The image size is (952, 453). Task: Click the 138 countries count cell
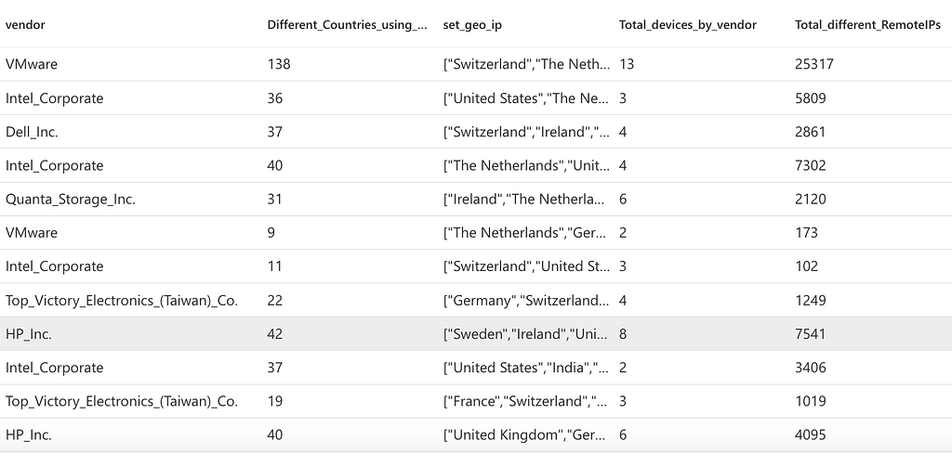pyautogui.click(x=279, y=65)
